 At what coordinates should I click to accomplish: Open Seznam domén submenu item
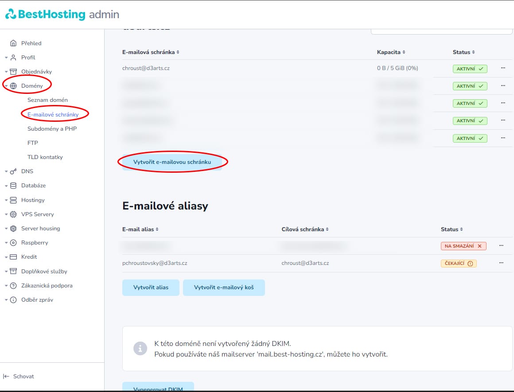tap(47, 100)
